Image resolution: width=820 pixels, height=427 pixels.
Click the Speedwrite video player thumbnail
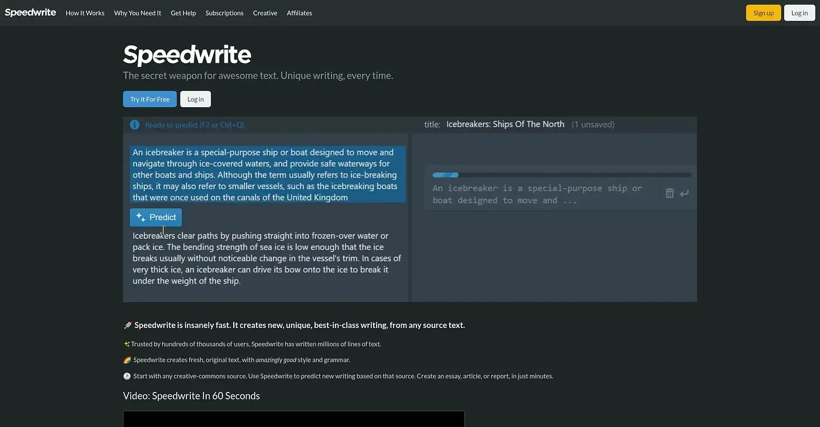click(293, 419)
